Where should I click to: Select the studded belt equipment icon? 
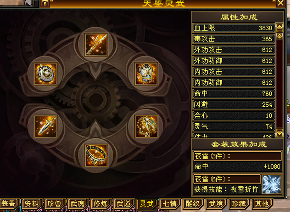[x=96, y=155]
